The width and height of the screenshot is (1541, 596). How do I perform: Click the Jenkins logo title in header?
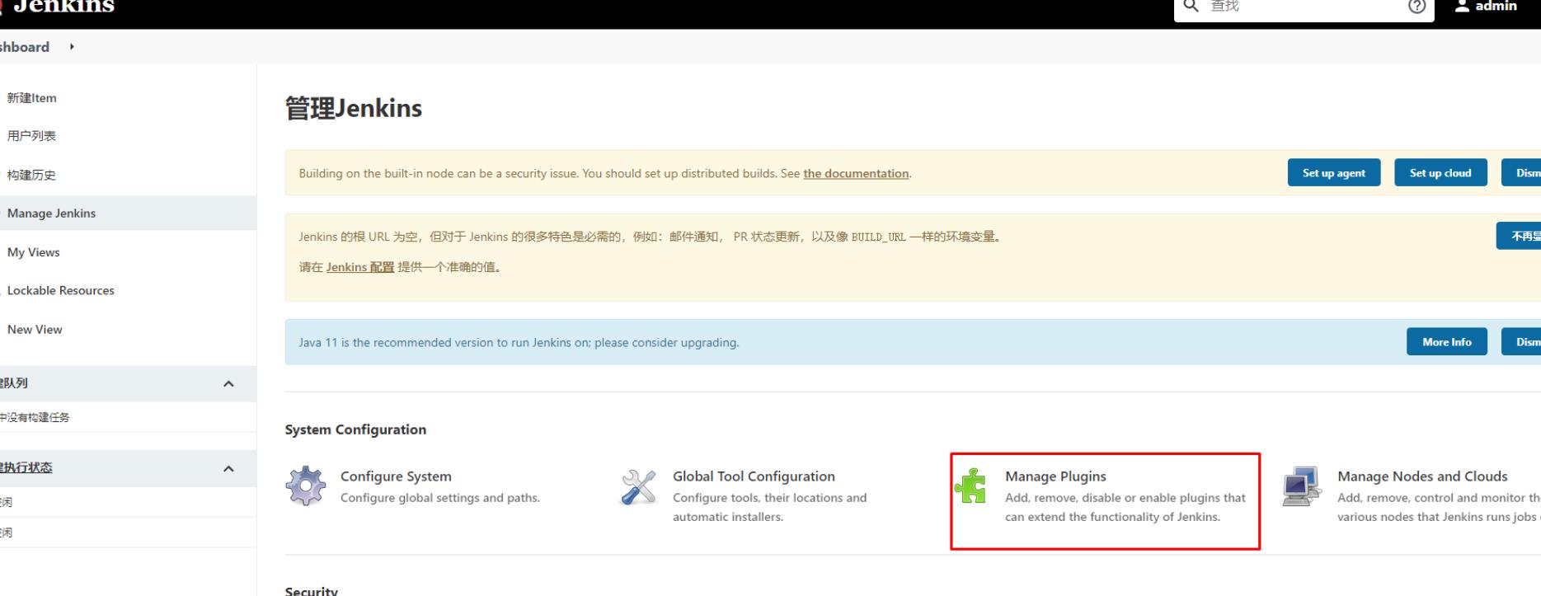pos(63,7)
